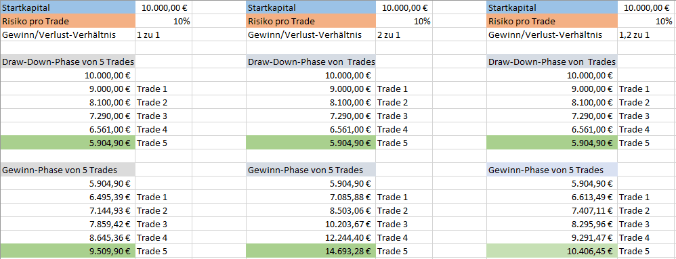
Task: Select the cell showing 10.203,67 €
Action: pos(311,224)
